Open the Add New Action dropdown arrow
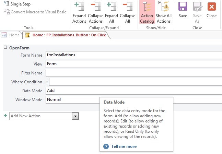The height and width of the screenshot is (154, 222). pos(75,116)
